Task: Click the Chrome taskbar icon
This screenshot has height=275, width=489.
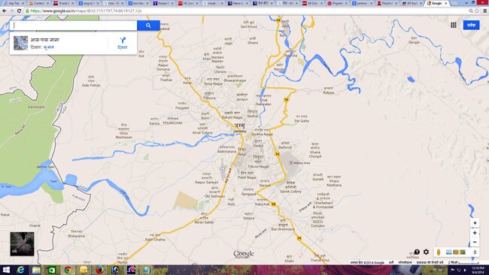Action: tap(68, 270)
